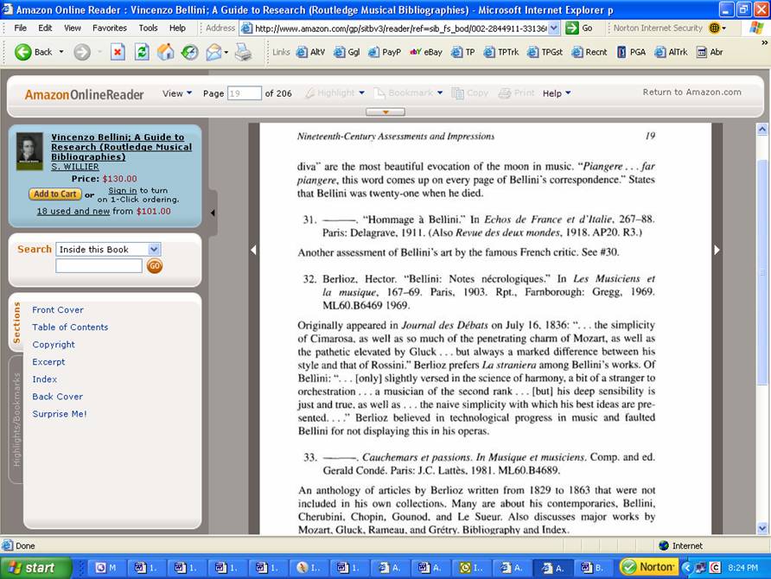The image size is (771, 579).
Task: Open the View dropdown in reader
Action: [x=177, y=93]
